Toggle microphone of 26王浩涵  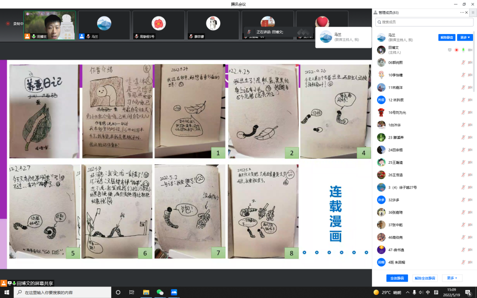[463, 175]
